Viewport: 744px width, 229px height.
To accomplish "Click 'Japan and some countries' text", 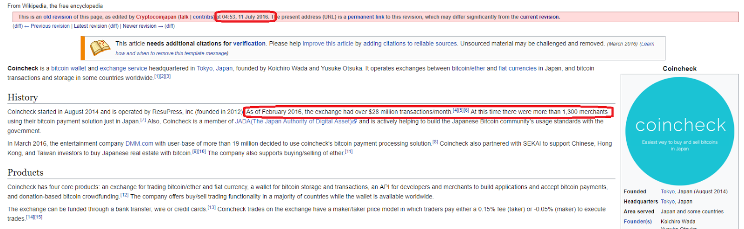I will coord(692,211).
